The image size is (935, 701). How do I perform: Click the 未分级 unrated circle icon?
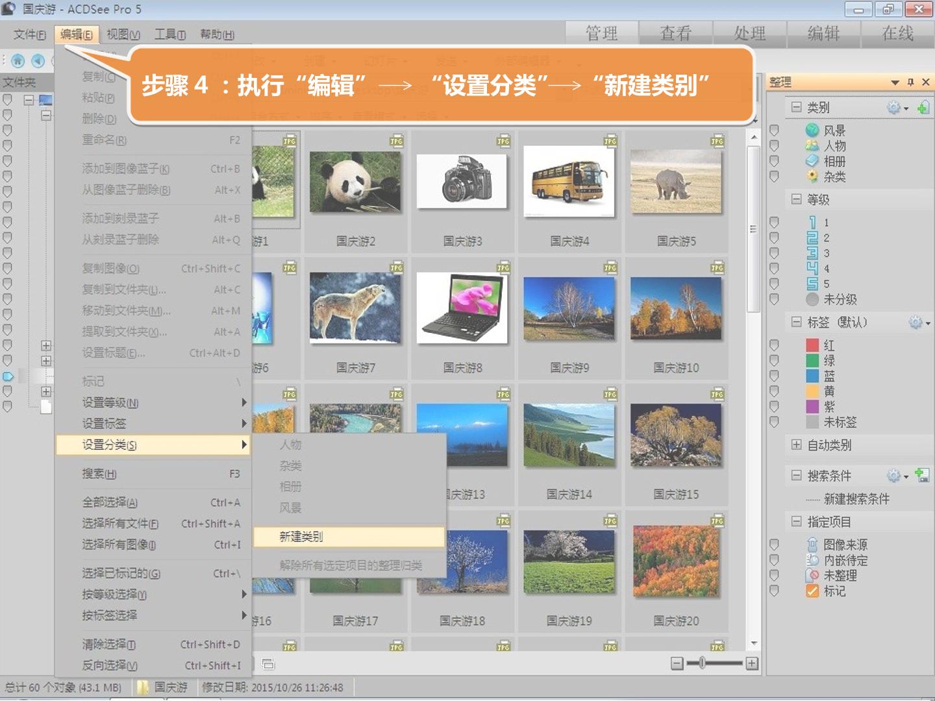(x=812, y=299)
